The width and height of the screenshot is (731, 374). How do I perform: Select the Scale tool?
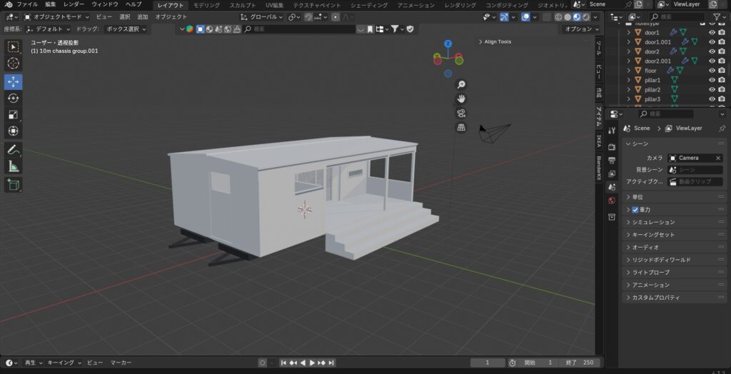[x=14, y=115]
